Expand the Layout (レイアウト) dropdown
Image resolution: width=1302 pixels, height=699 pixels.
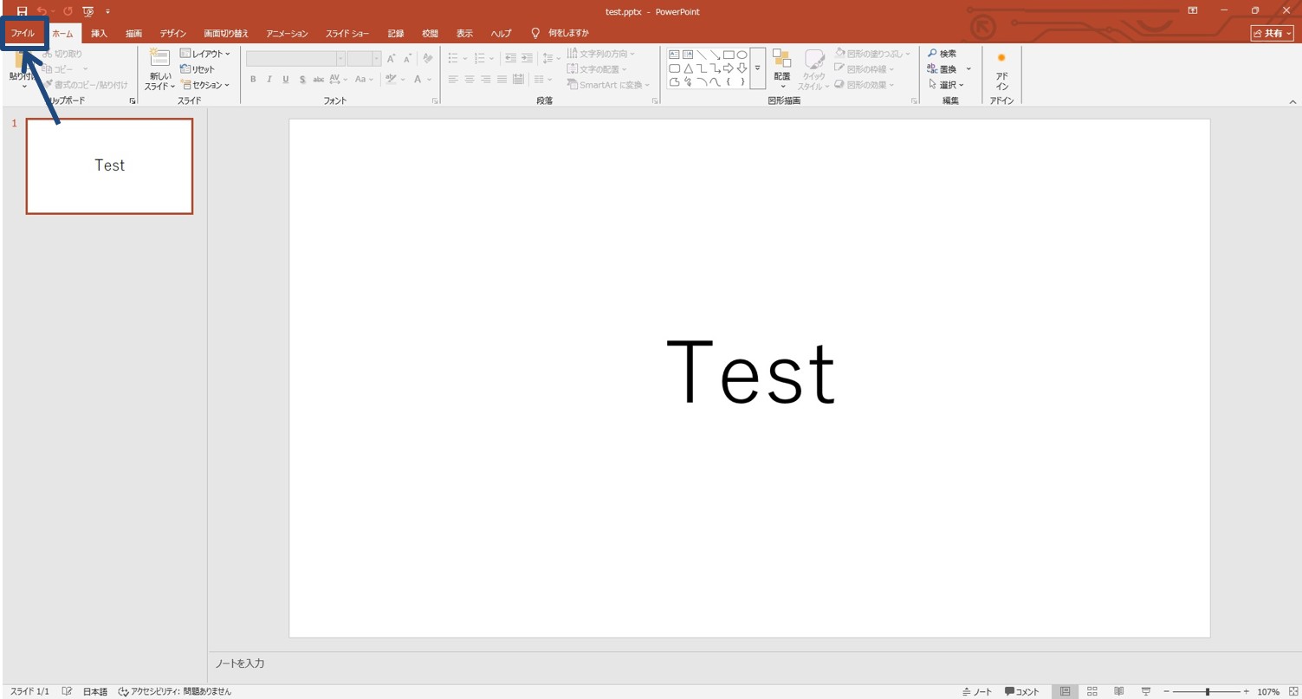[x=205, y=54]
